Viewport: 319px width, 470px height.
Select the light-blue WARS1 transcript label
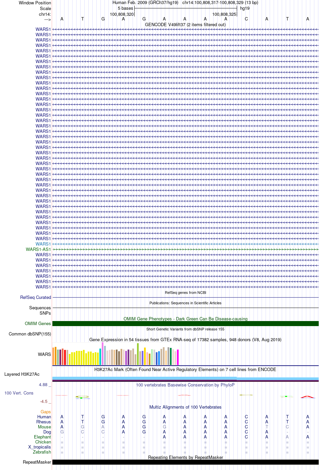coord(43,244)
